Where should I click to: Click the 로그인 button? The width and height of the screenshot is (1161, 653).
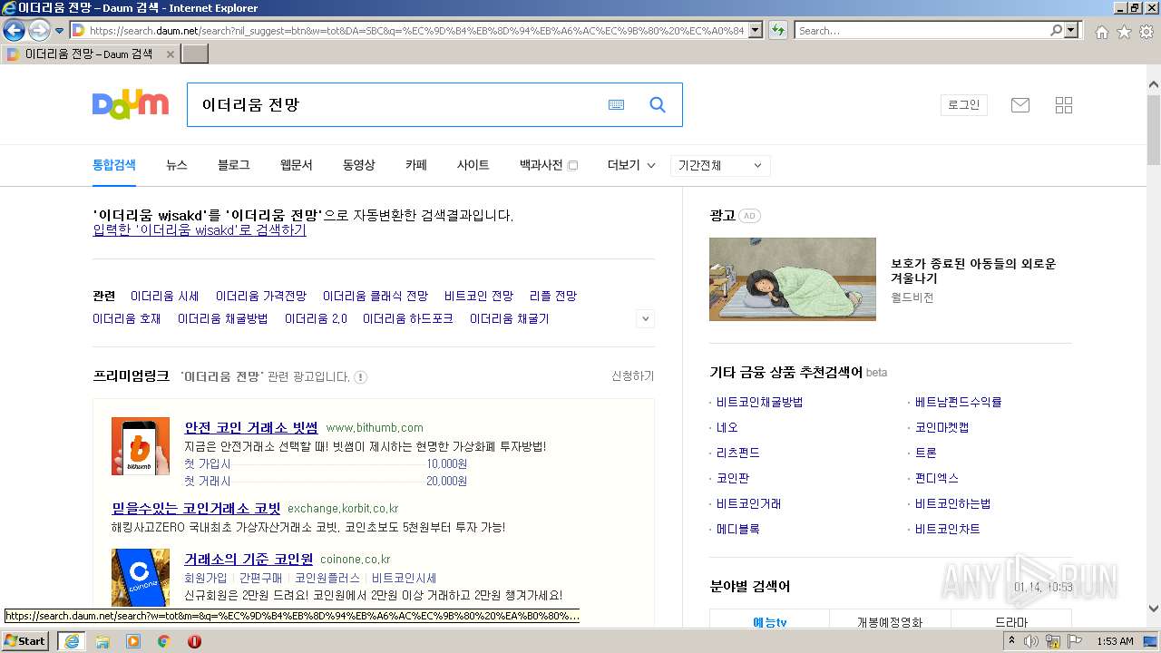[x=964, y=105]
